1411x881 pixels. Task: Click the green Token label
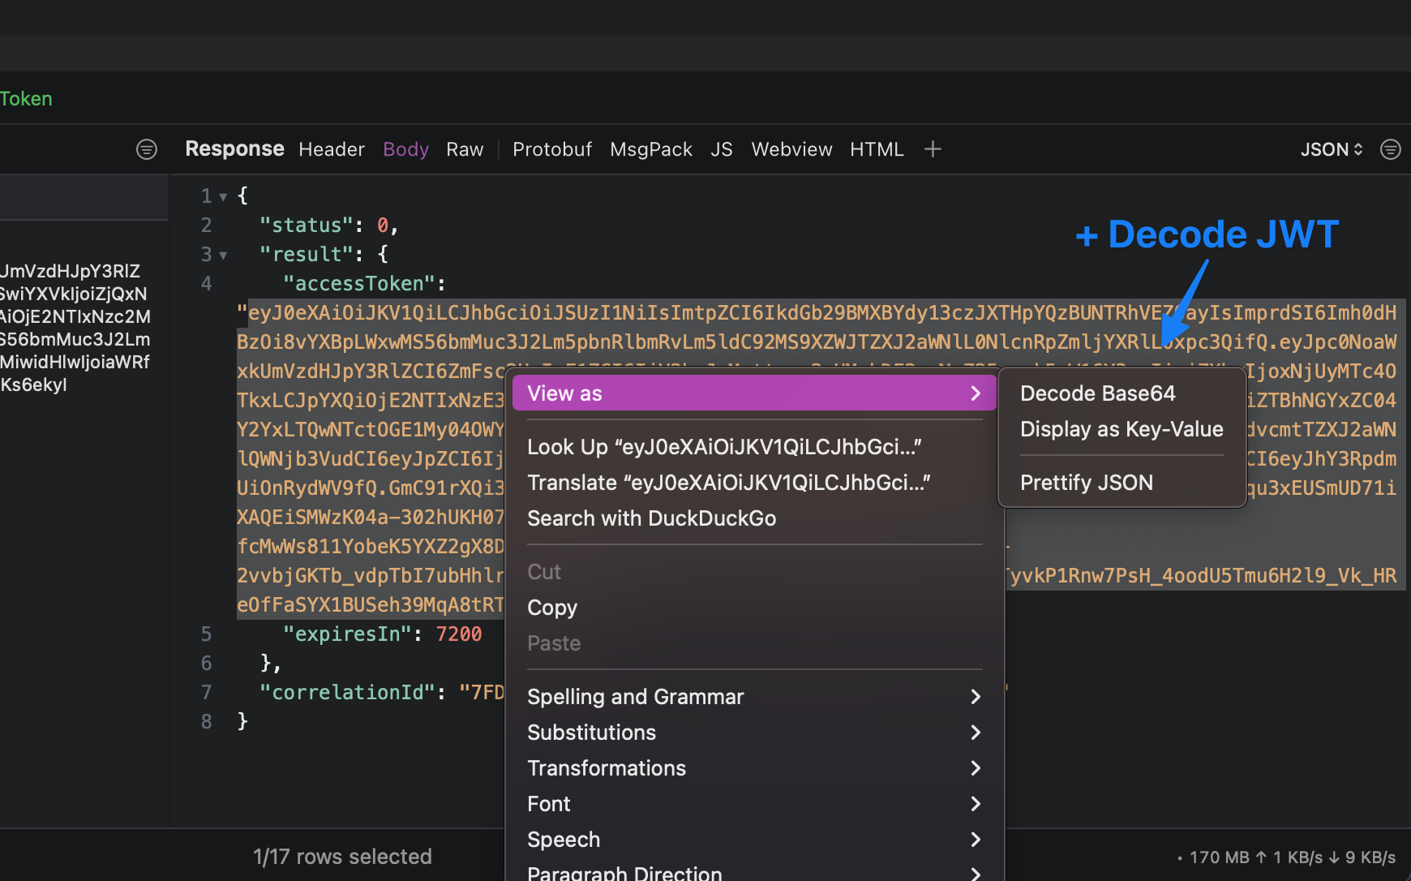pyautogui.click(x=26, y=99)
